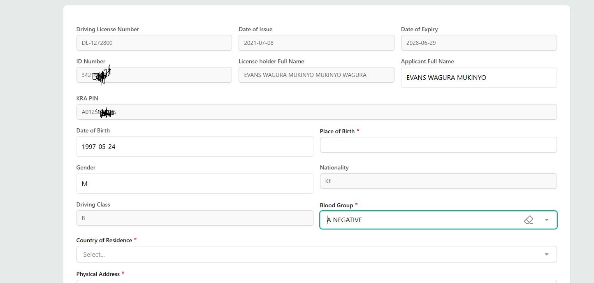Expand the Blood Group dropdown arrow
Image resolution: width=594 pixels, height=283 pixels.
547,220
